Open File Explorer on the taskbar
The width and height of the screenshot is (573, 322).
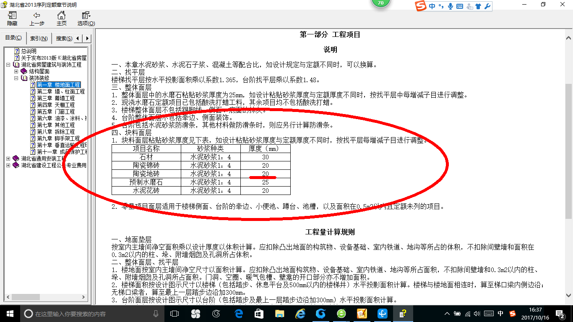point(279,313)
